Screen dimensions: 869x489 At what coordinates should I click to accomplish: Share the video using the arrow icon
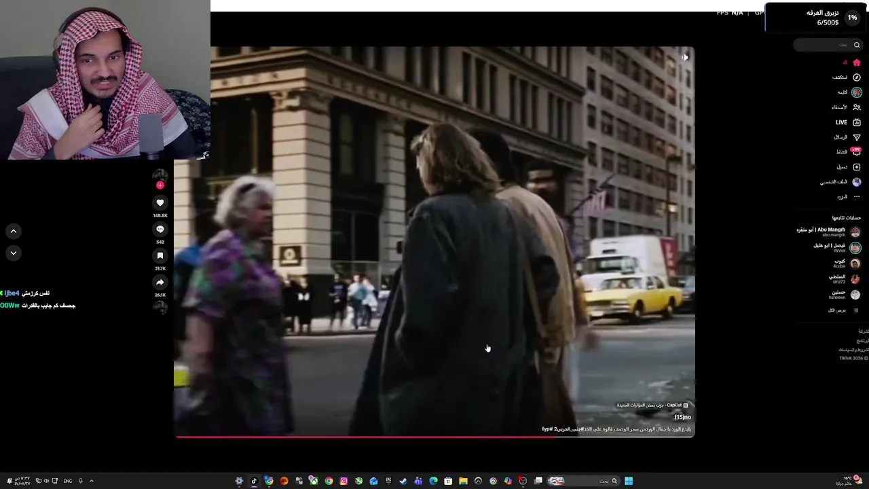point(160,282)
